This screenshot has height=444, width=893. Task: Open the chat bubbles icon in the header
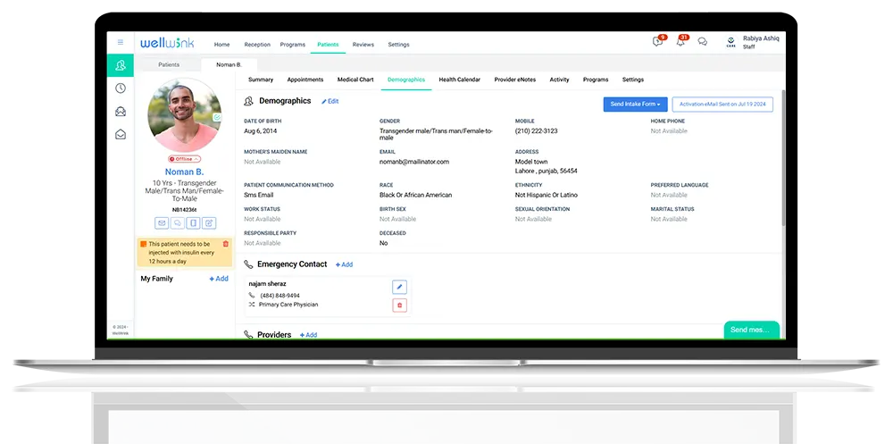coord(703,42)
